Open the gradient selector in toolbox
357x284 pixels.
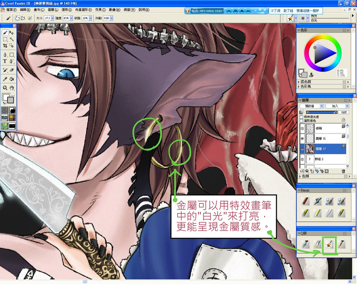[12, 110]
